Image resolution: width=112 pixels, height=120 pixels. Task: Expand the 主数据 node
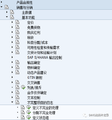[x=7, y=12]
